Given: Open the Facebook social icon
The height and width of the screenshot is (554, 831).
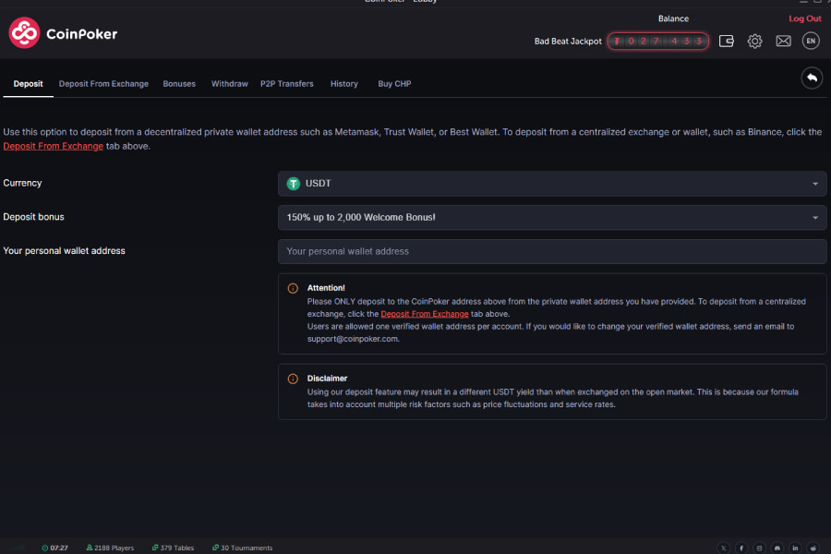Looking at the screenshot, I should (741, 548).
